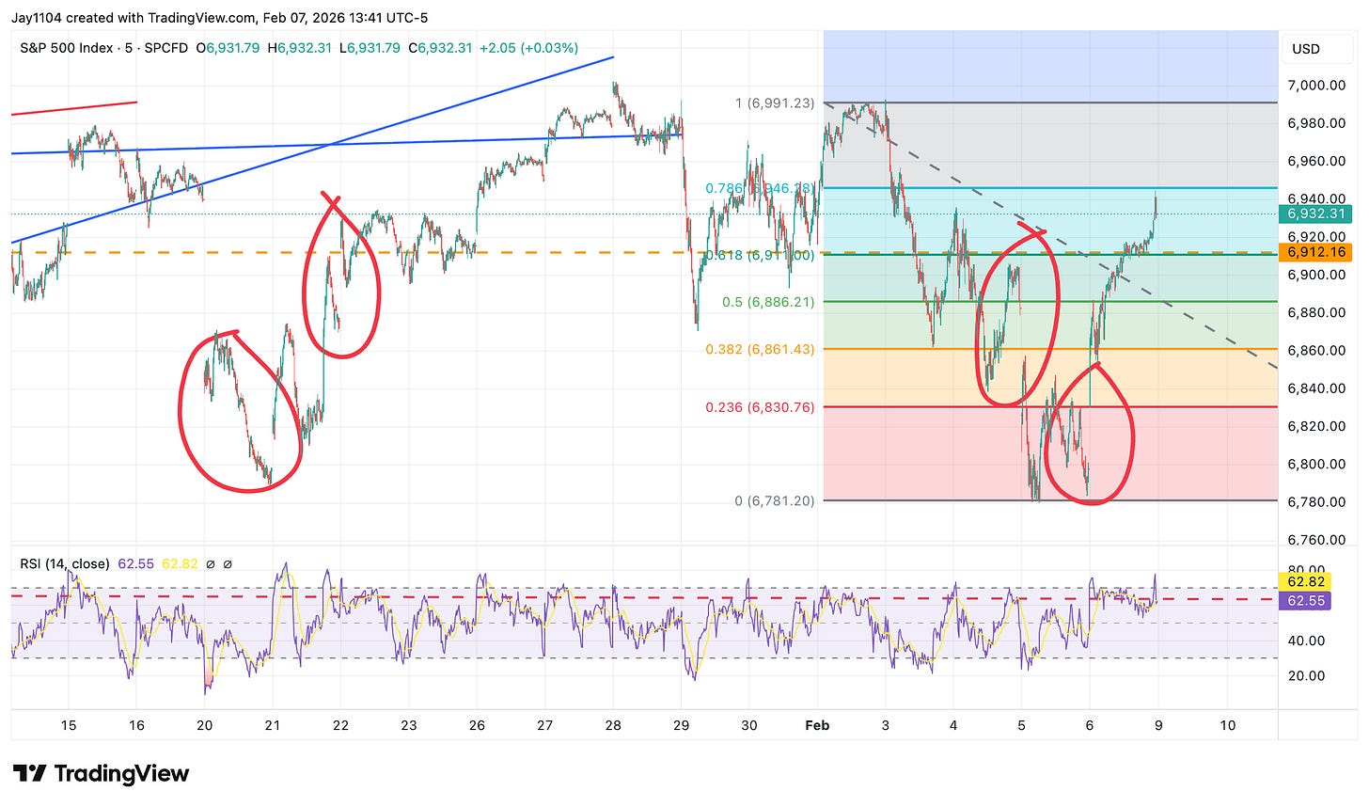Screen dimensions: 1369x807
Task: Click the 6,860.00 price axis label
Action: (1316, 350)
